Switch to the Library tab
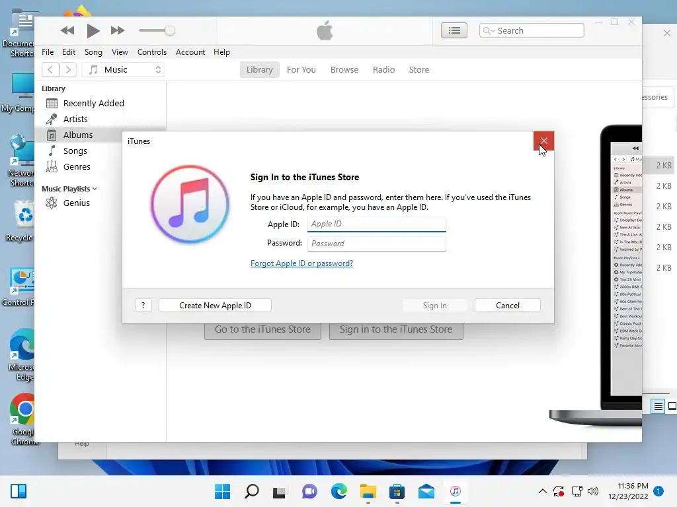 (x=259, y=70)
